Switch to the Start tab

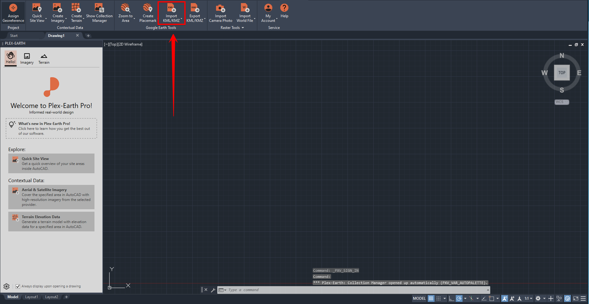(x=14, y=36)
